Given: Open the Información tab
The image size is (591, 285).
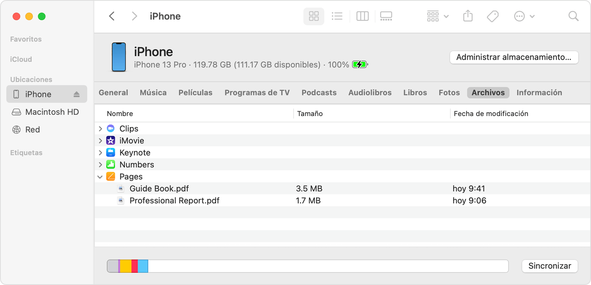Looking at the screenshot, I should 539,93.
